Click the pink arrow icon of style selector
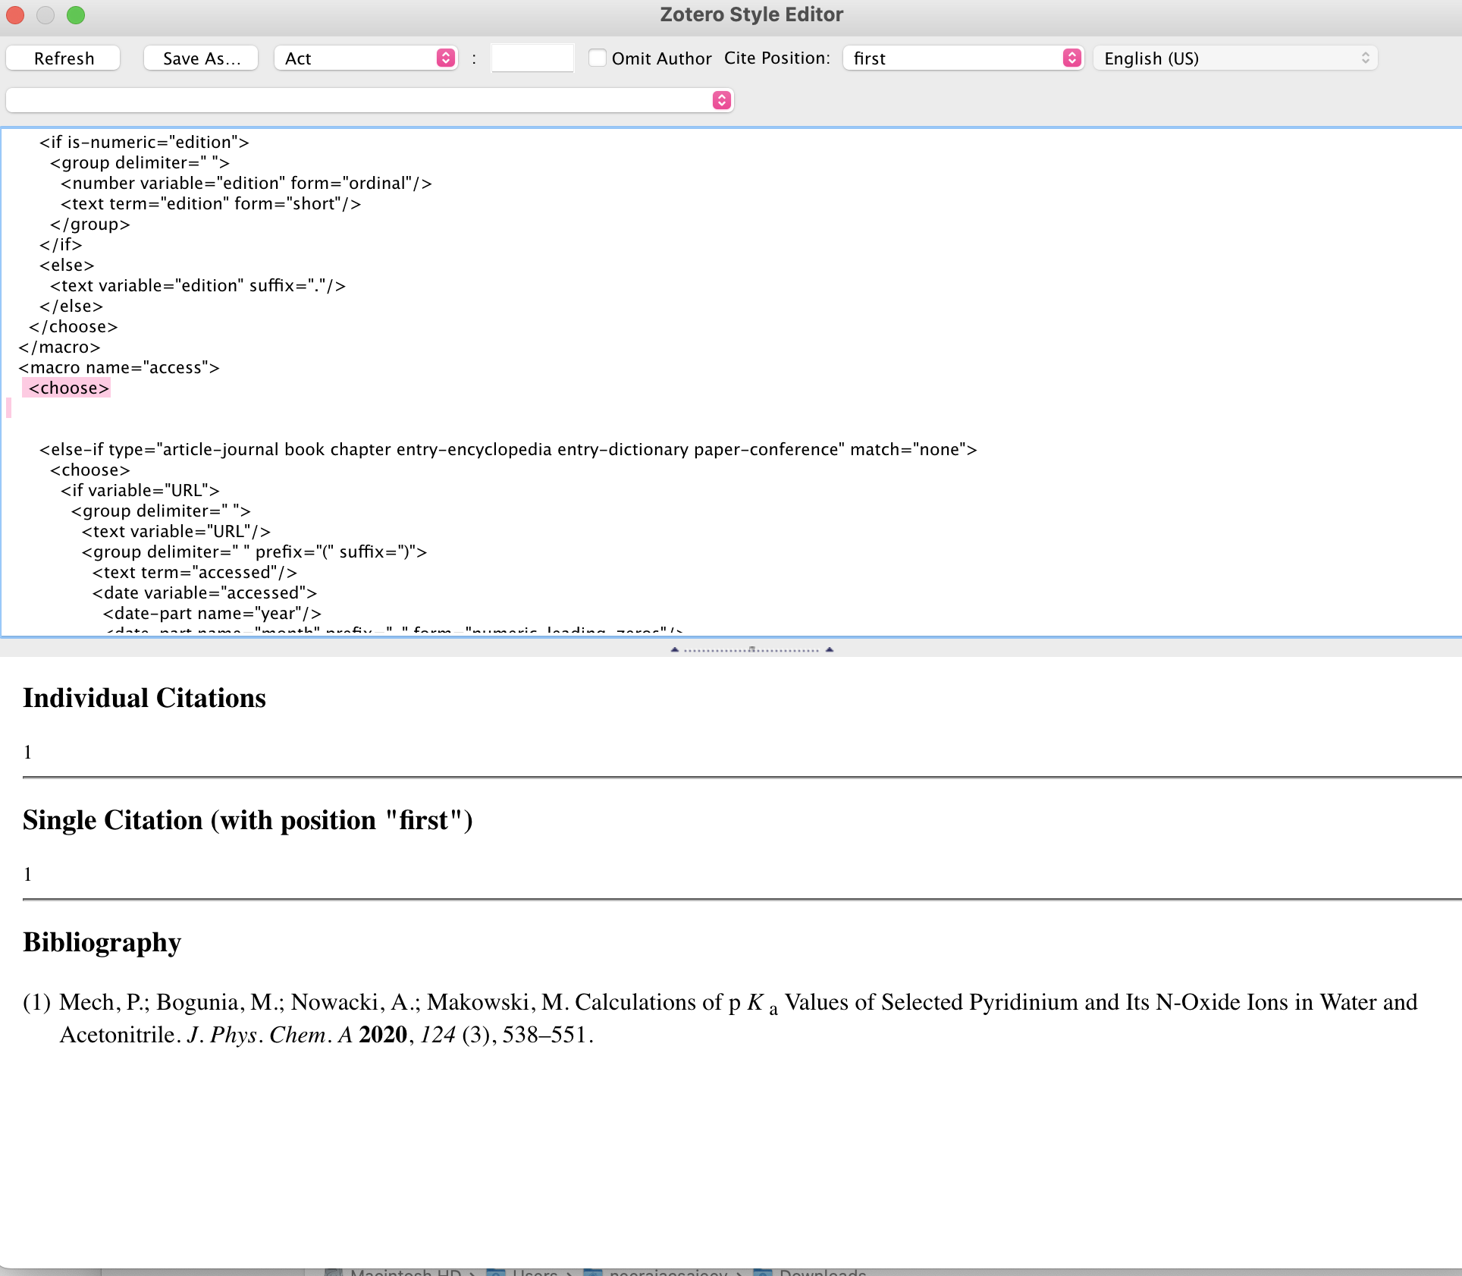1462x1276 pixels. coord(722,100)
